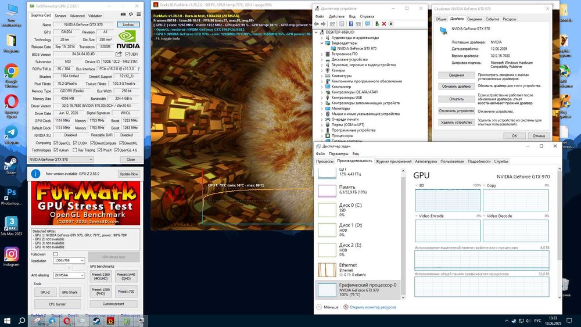This screenshot has width=581, height=327.
Task: Click the Update Now button
Action: click(128, 174)
